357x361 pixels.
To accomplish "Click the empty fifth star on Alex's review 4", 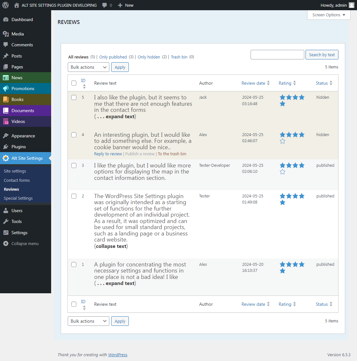I will tap(283, 141).
